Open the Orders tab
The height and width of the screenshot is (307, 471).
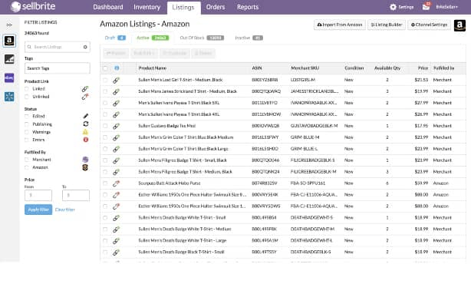click(216, 7)
